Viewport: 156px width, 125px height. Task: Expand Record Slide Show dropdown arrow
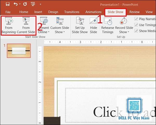pyautogui.click(x=128, y=32)
